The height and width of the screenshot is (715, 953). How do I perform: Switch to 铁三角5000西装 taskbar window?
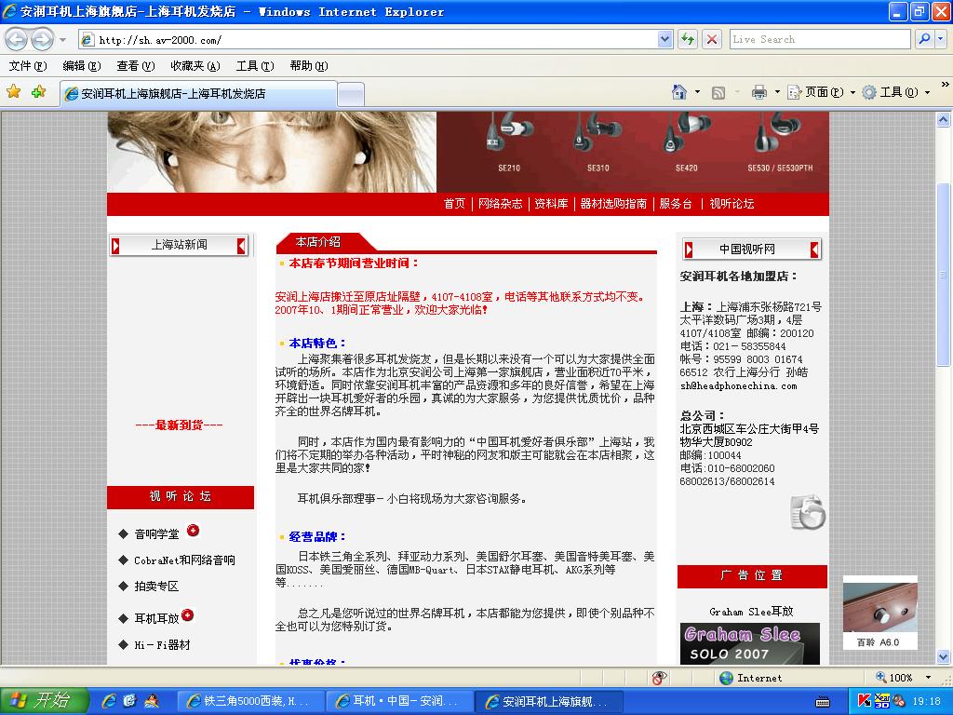249,702
